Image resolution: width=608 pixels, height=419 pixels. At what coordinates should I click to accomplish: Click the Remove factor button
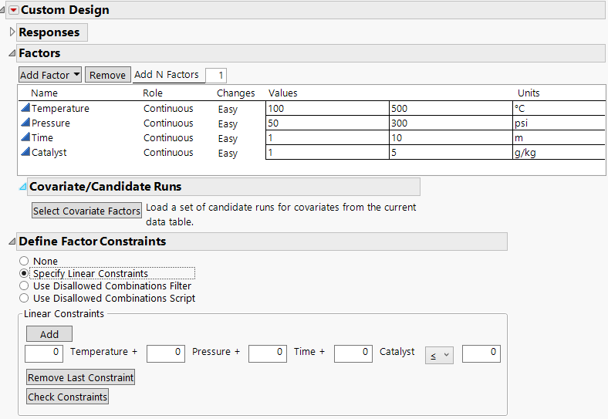coord(107,75)
